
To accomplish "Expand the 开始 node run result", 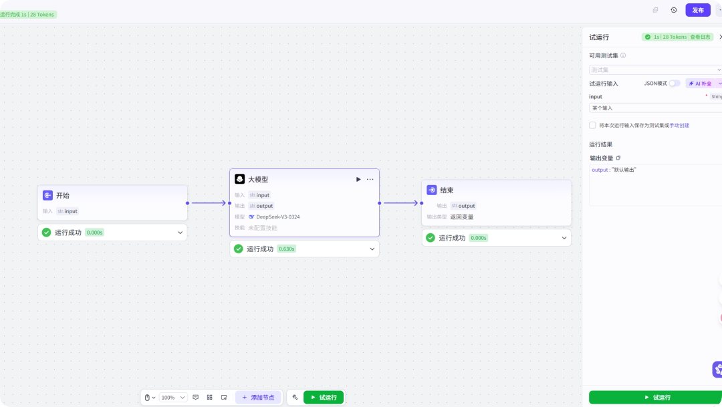I will (180, 233).
